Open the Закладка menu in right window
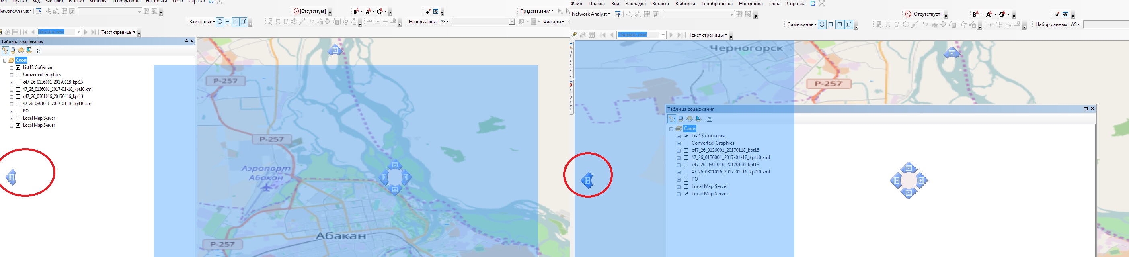Screen dimensions: 1129x257 635,4
